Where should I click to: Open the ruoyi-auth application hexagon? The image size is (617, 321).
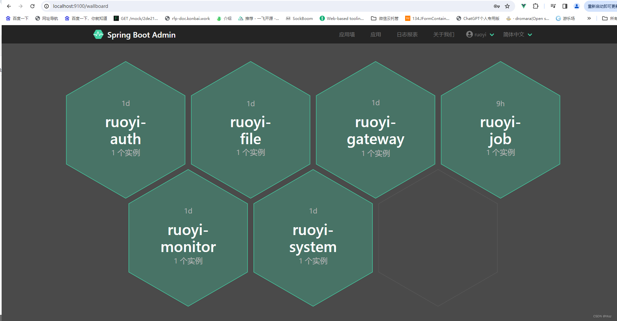tap(126, 130)
